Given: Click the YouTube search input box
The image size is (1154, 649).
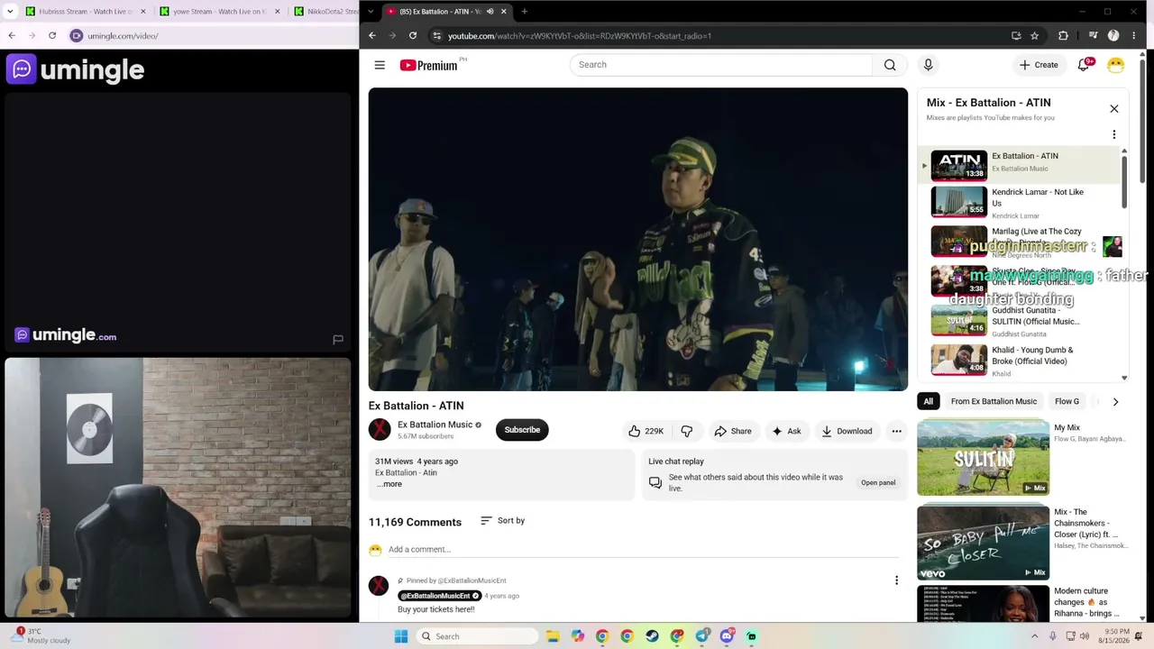Looking at the screenshot, I should 721,65.
